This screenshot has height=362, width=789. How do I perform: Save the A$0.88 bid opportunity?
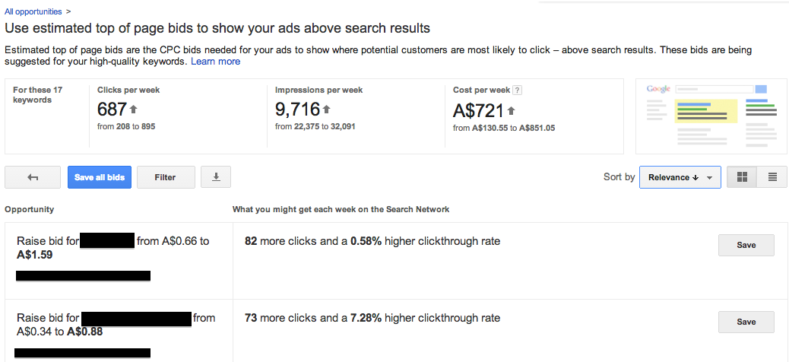point(746,322)
